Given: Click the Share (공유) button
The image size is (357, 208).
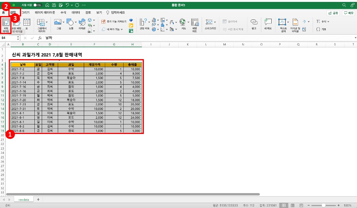Looking at the screenshot, I should coord(333,13).
